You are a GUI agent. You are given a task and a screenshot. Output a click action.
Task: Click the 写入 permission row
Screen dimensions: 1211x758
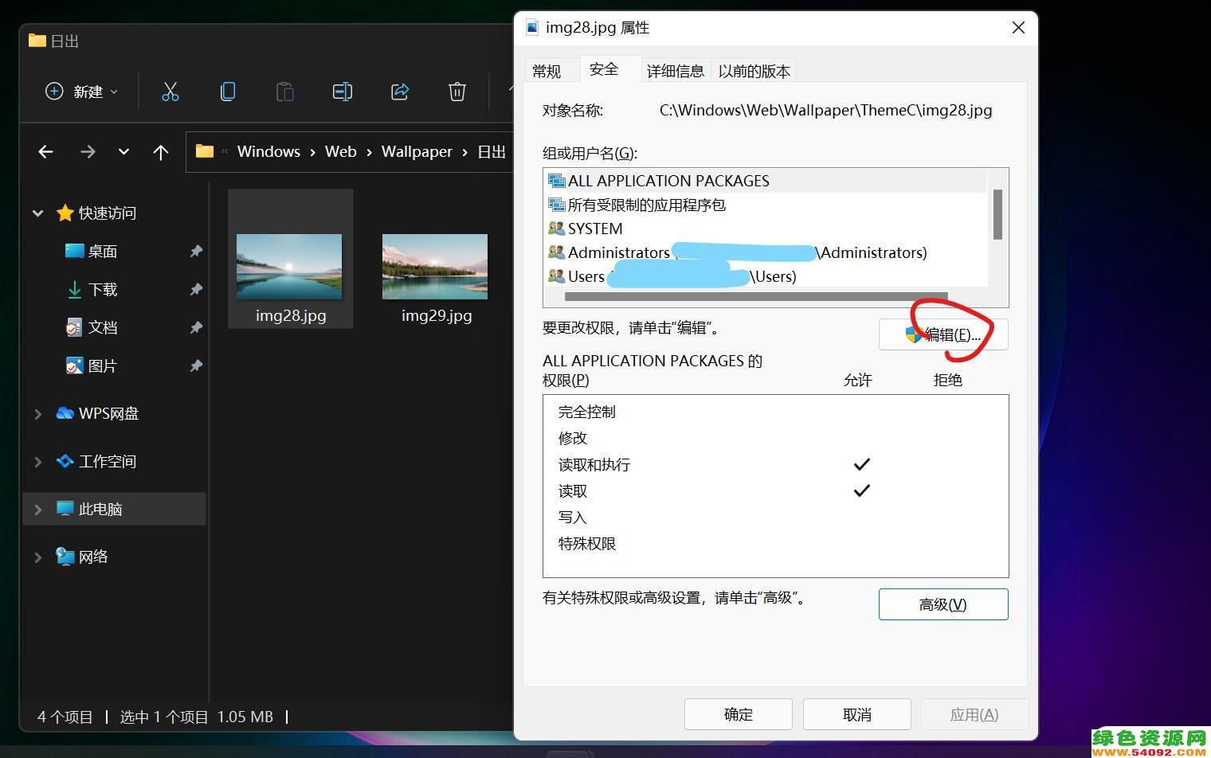(x=775, y=518)
